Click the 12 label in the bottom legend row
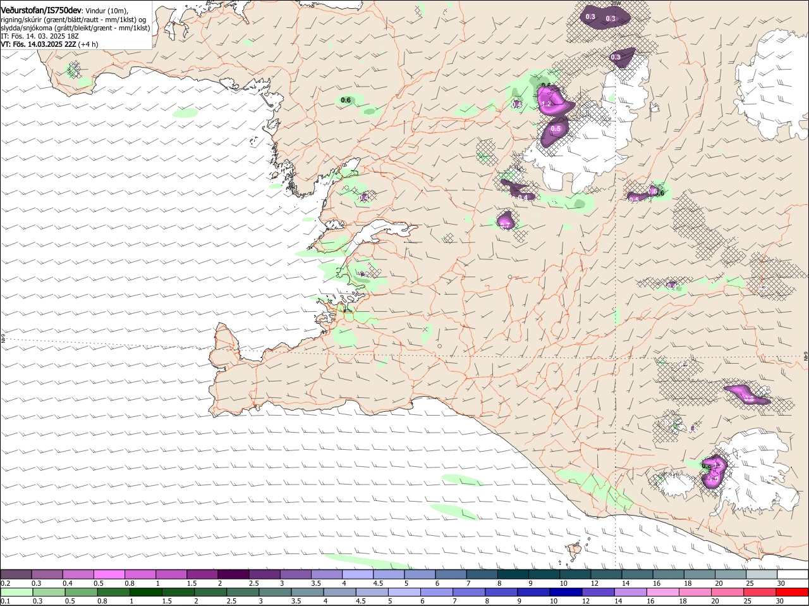This screenshot has width=809, height=606. (x=586, y=601)
